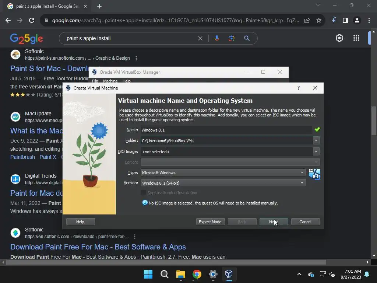Open the Paintbrush sitelink
This screenshot has height=283, width=377.
22,157
